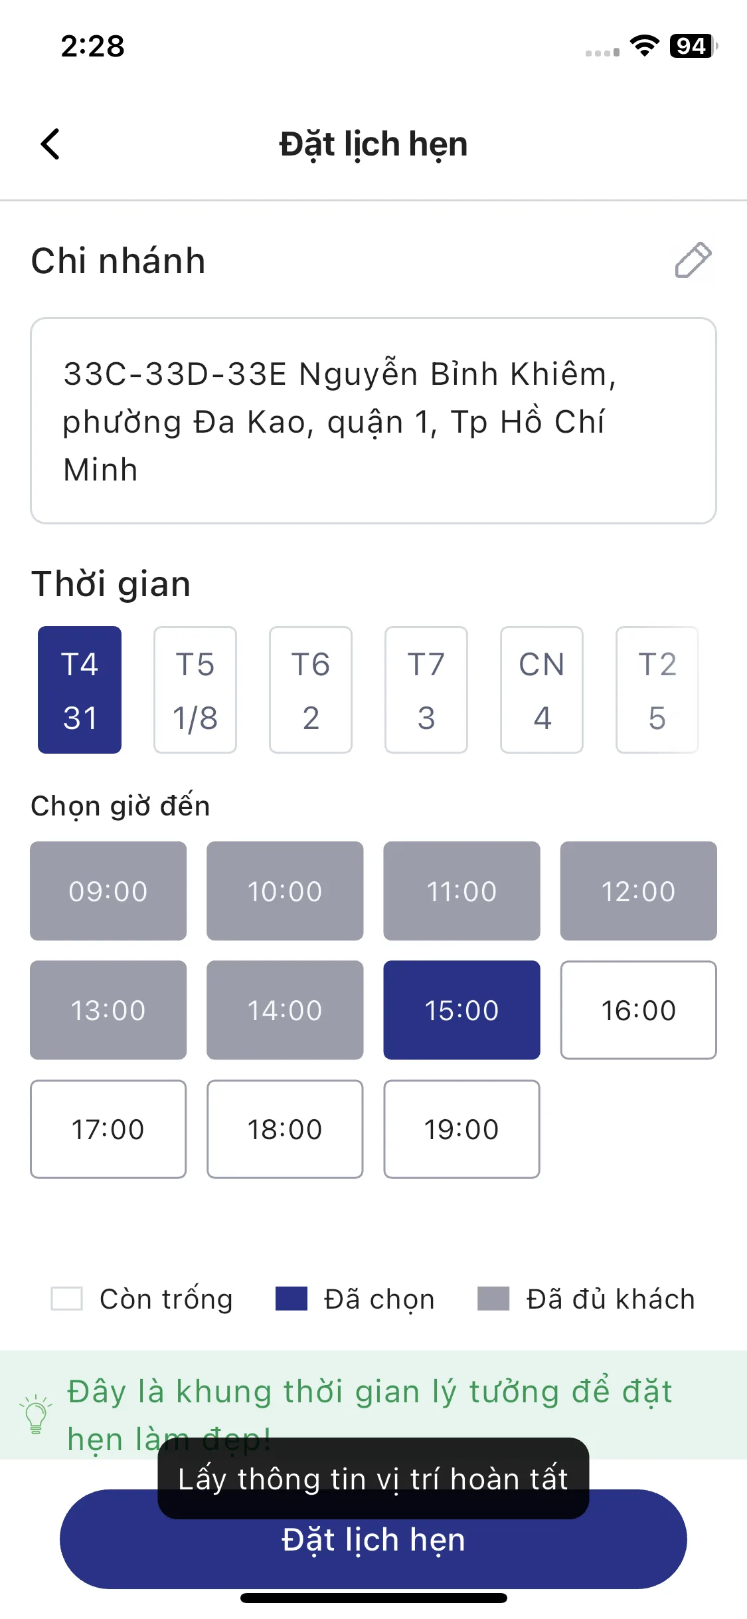Choose the T6 2 date

click(311, 690)
